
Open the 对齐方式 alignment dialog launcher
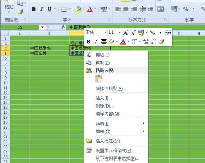[x=166, y=20]
